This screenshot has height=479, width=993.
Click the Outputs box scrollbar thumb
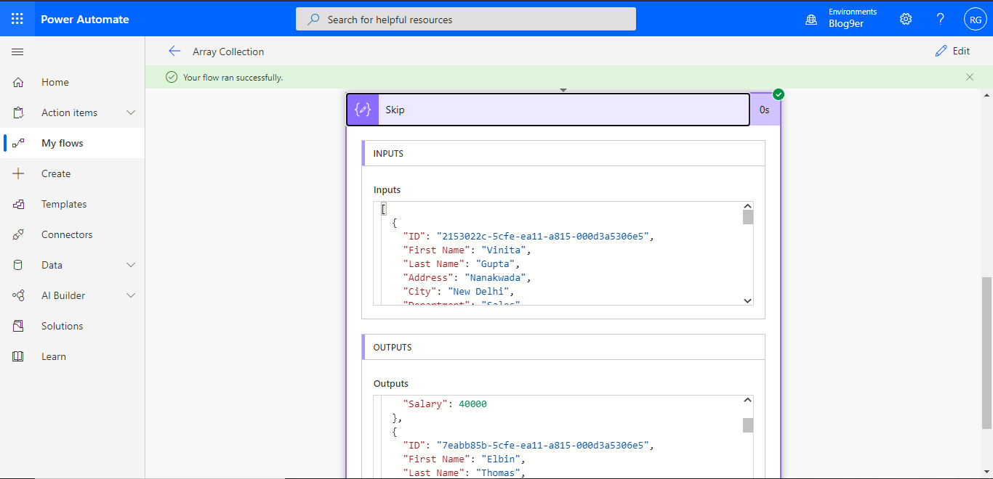coord(747,425)
